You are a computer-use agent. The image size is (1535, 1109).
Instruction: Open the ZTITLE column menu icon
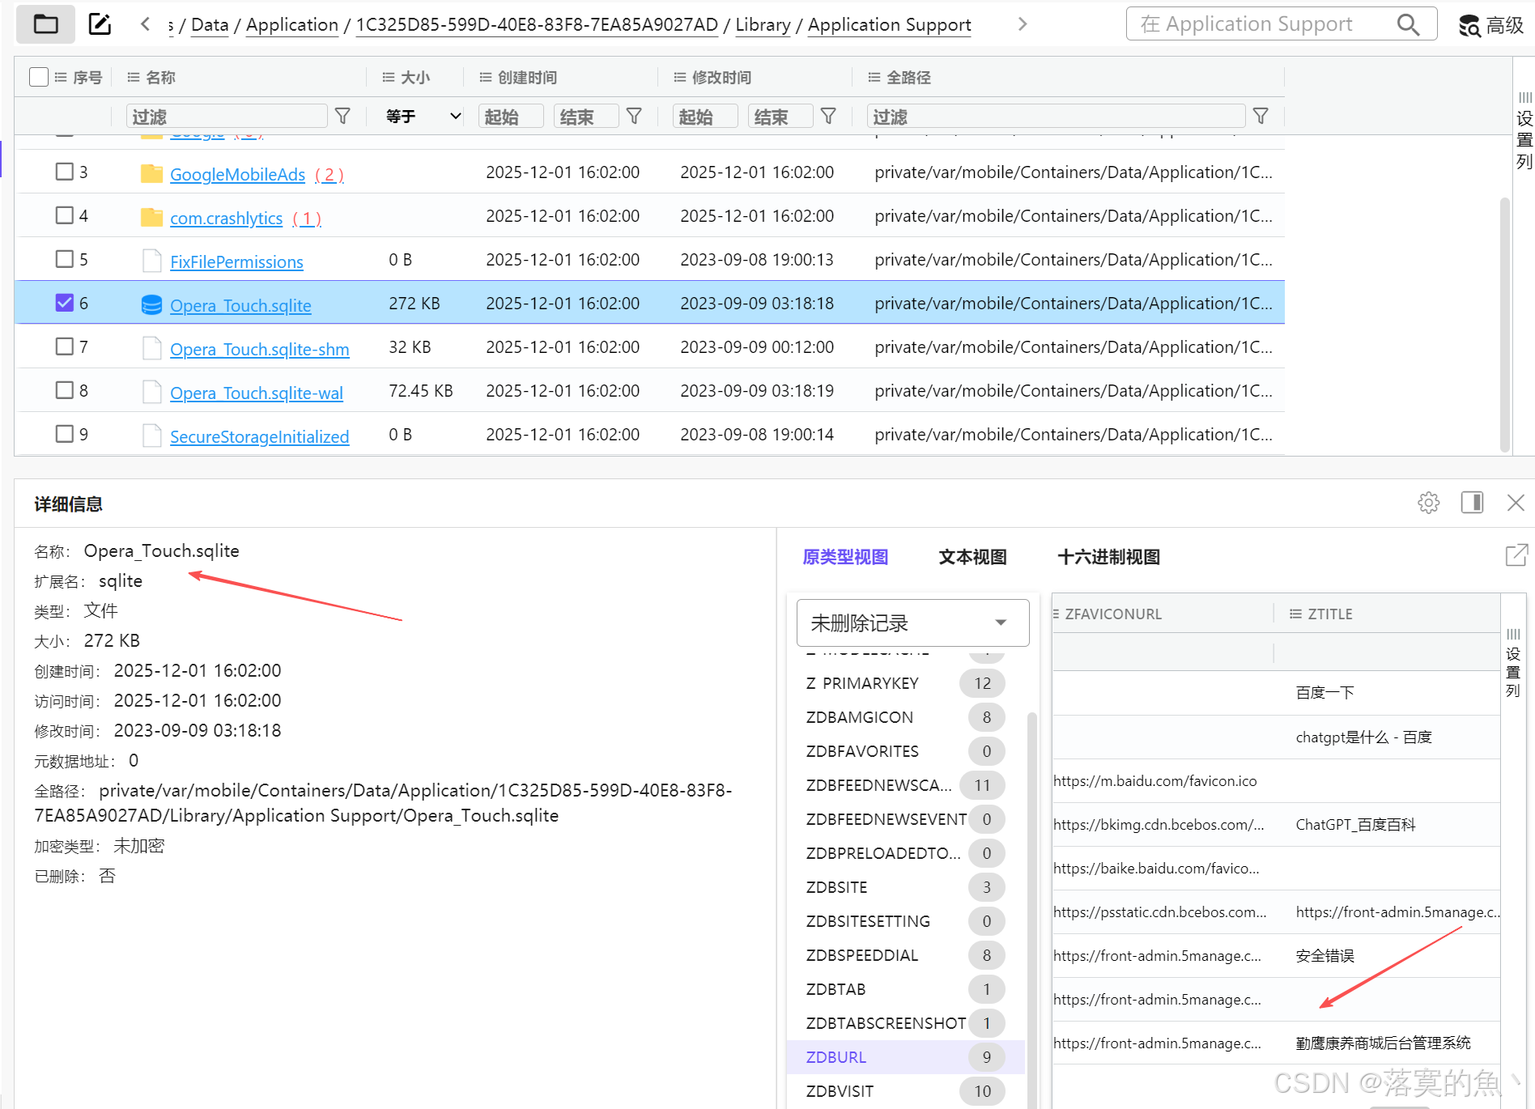click(1295, 614)
